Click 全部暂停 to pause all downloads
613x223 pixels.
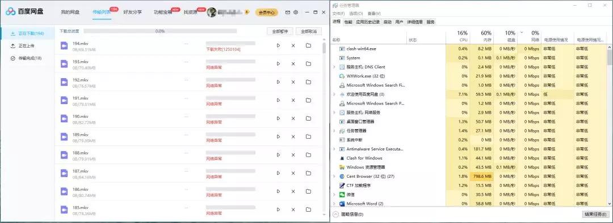(280, 32)
